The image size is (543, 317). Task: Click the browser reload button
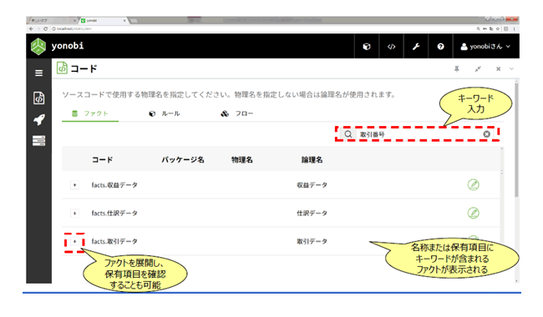45,28
